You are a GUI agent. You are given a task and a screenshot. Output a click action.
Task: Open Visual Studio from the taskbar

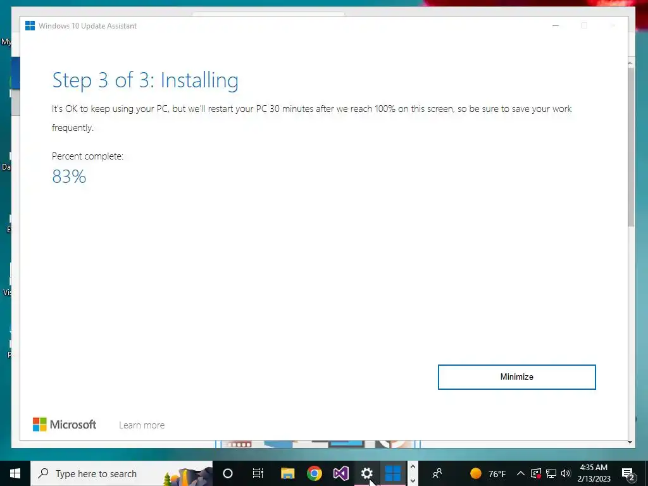[341, 473]
